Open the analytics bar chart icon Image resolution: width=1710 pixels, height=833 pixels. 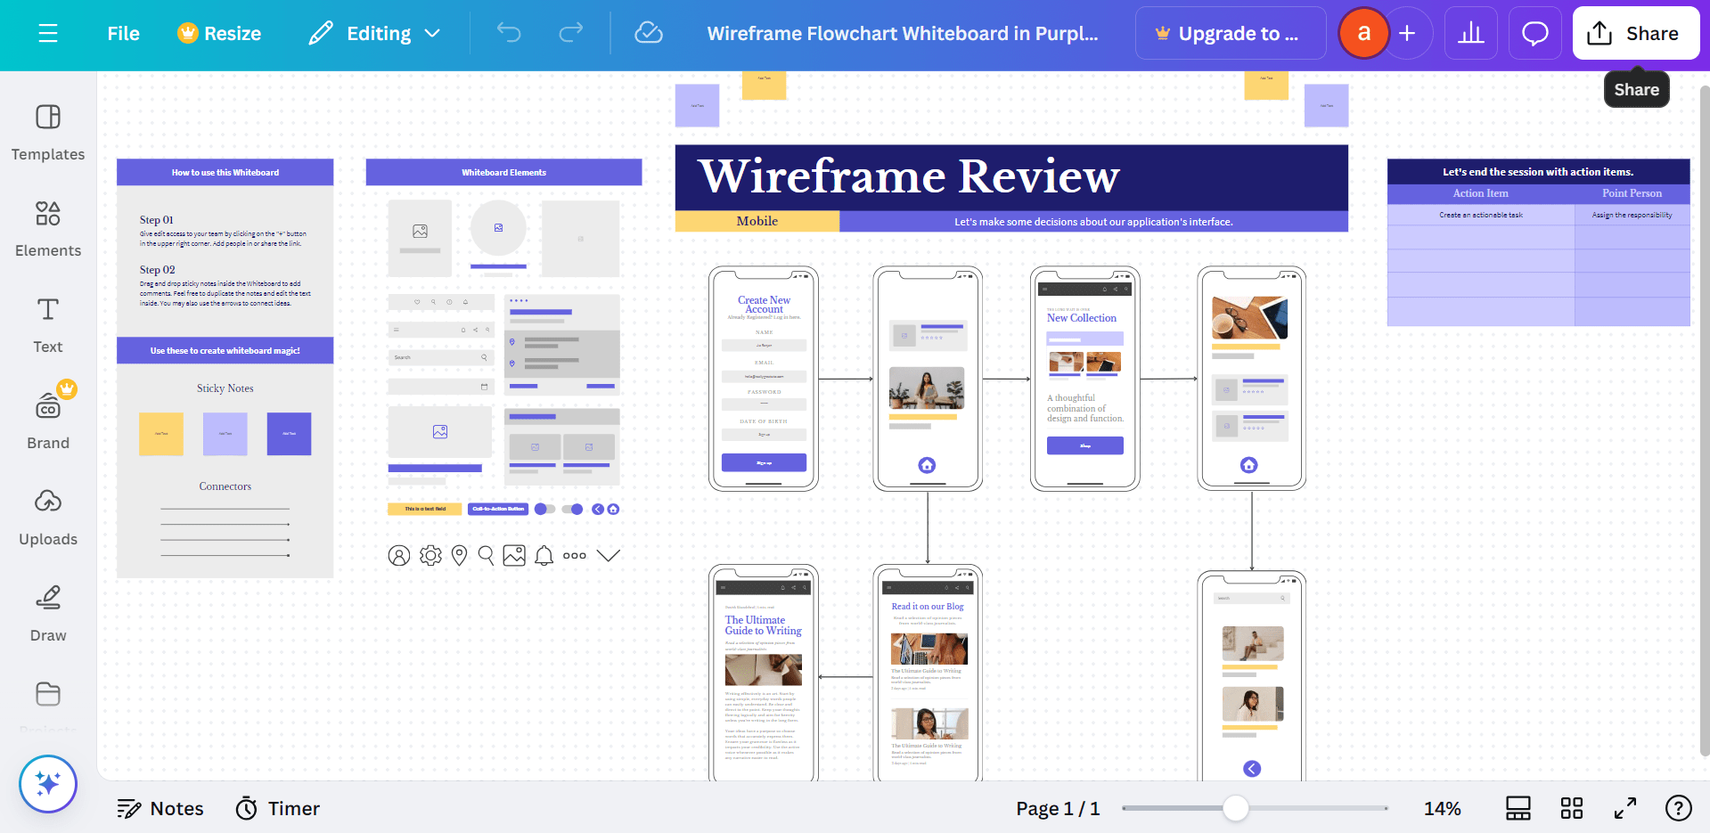[x=1470, y=34]
